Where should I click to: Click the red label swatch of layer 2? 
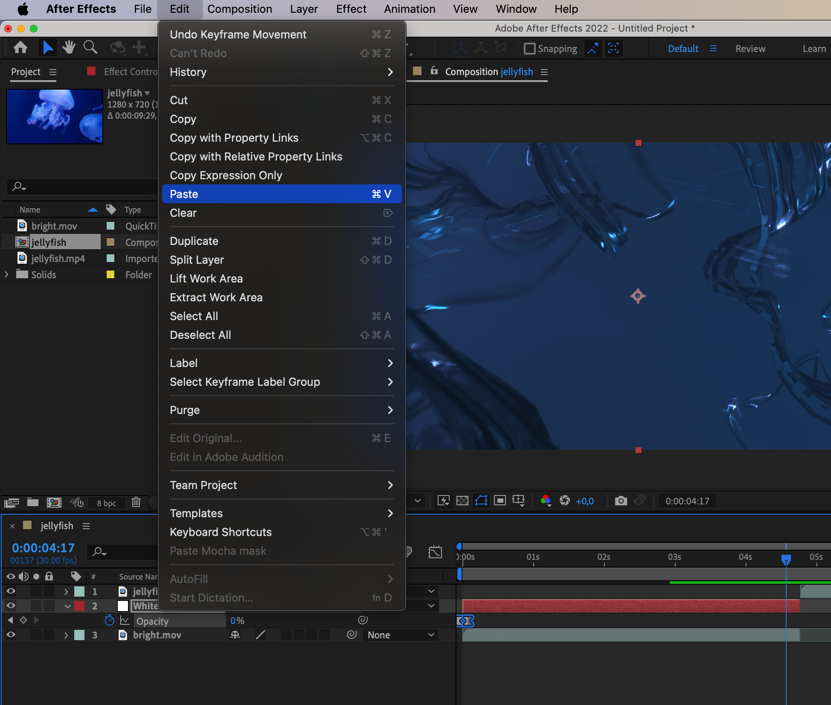coord(79,606)
